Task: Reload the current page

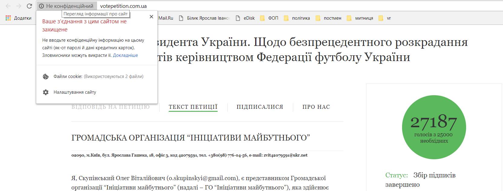Action: [x=29, y=6]
